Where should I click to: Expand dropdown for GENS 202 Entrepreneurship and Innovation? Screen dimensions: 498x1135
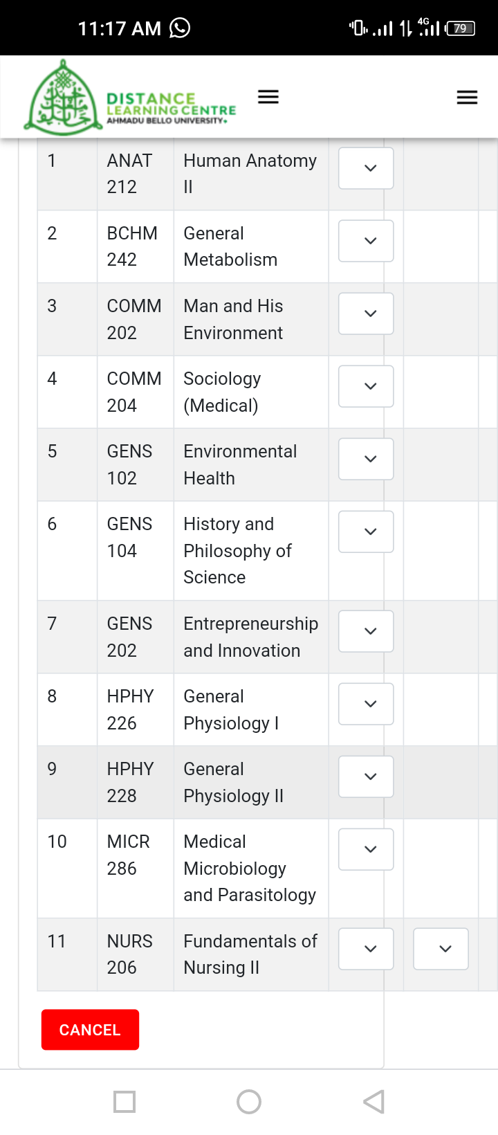(366, 631)
